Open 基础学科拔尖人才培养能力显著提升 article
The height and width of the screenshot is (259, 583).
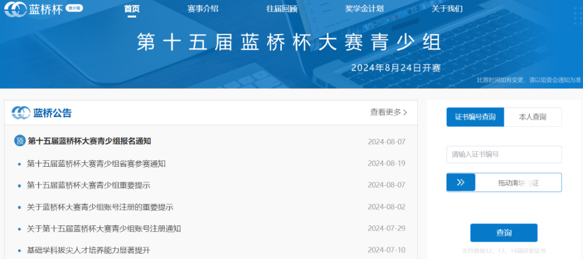[89, 250]
